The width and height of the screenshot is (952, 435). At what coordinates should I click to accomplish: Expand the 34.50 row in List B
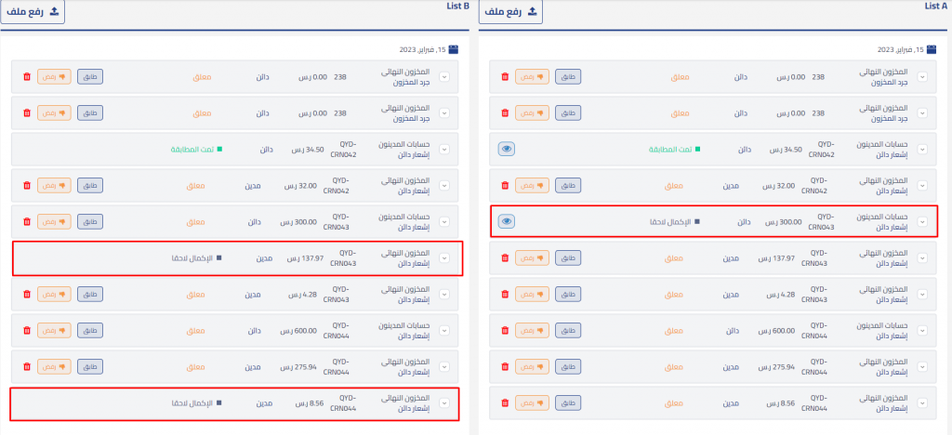coord(444,150)
